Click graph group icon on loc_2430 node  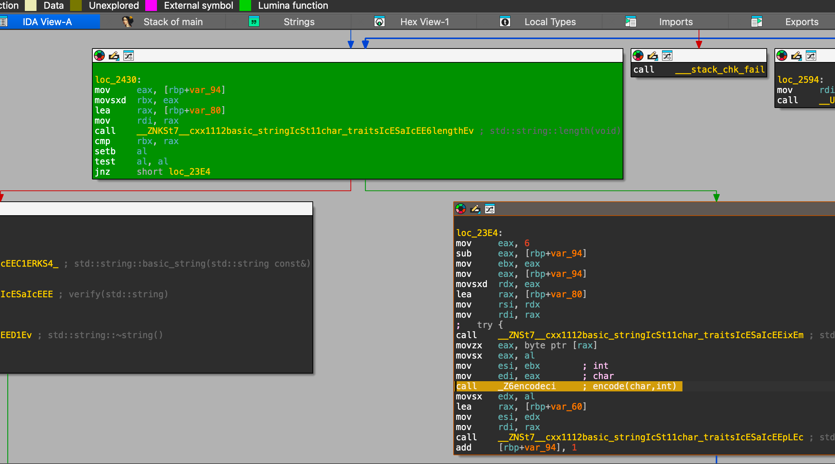click(x=128, y=56)
